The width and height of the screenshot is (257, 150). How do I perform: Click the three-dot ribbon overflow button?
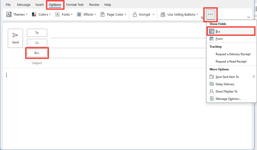[210, 14]
